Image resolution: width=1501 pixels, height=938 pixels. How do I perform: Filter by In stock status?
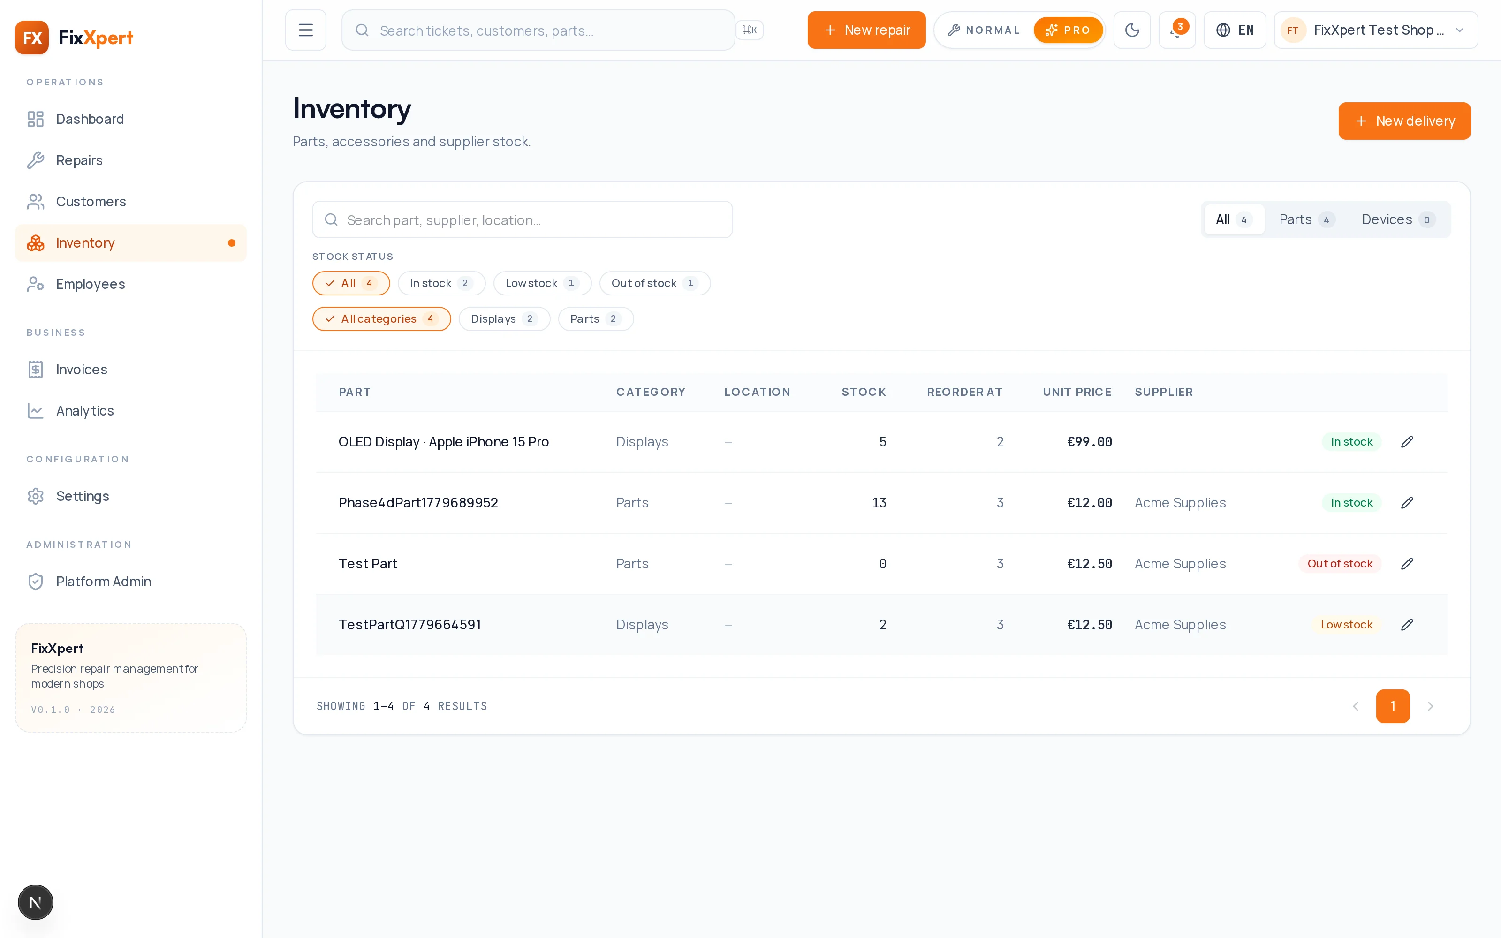[441, 283]
